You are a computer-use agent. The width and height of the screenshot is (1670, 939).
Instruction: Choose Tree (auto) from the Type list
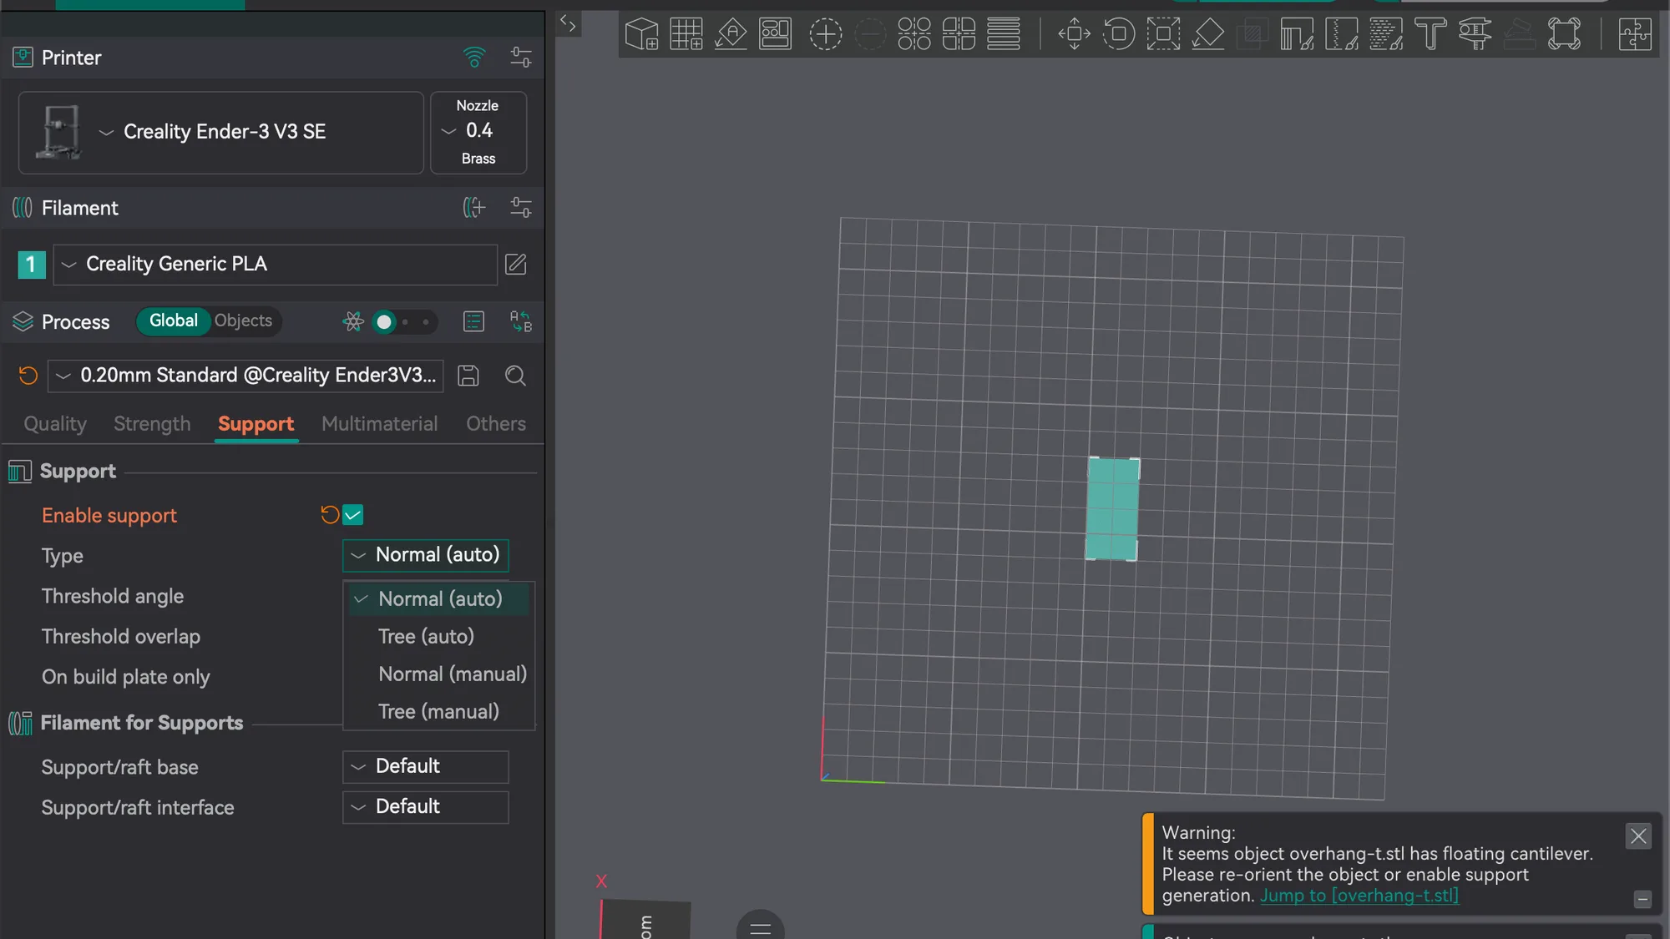tap(439, 636)
